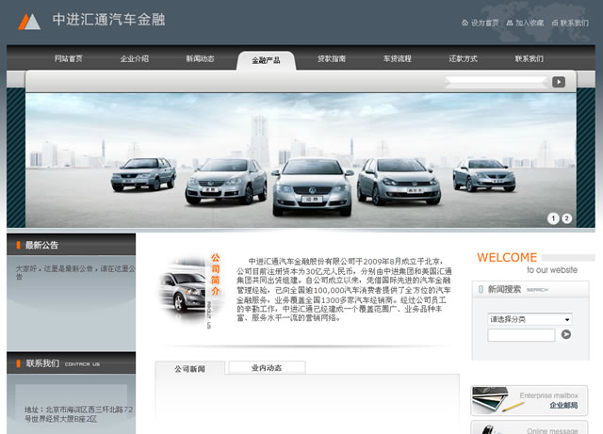Click the orange triangle site logo
This screenshot has height=434, width=603.
(30, 21)
